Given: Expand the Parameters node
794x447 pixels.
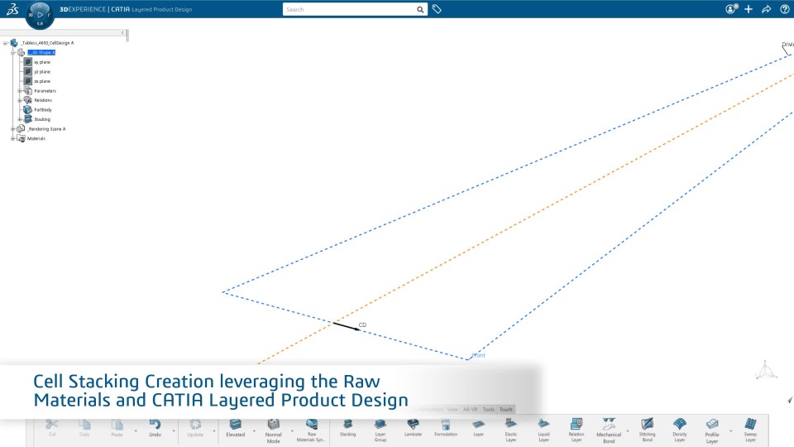Looking at the screenshot, I should [x=20, y=91].
